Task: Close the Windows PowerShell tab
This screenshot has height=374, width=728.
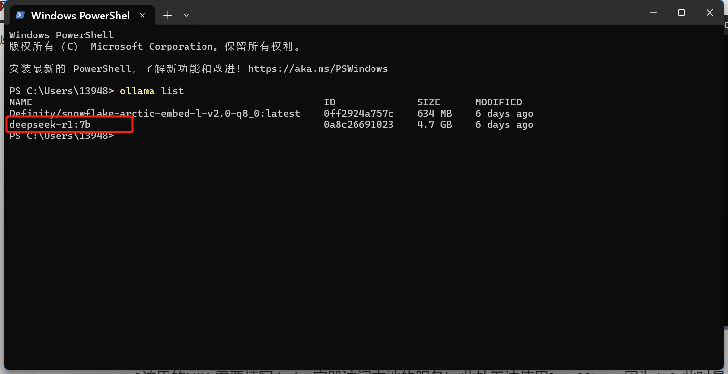Action: coord(142,15)
